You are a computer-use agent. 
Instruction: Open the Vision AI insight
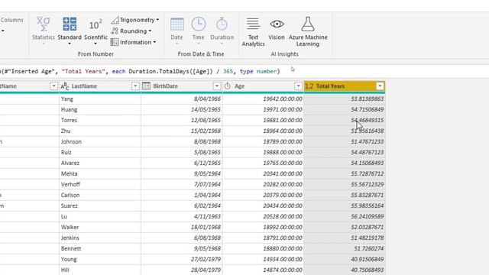277,29
